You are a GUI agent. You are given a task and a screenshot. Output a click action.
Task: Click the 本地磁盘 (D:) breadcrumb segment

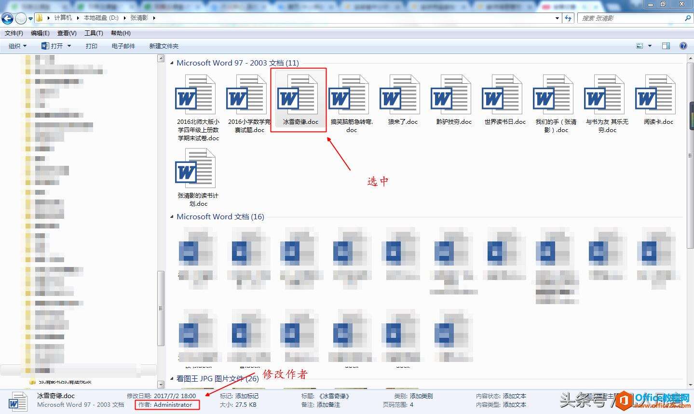pyautogui.click(x=101, y=18)
